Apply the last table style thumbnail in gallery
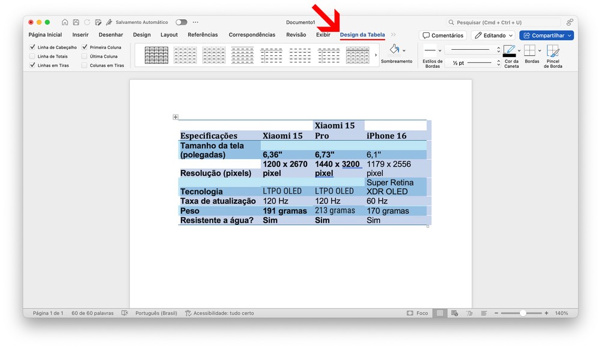The width and height of the screenshot is (601, 348). coord(358,55)
